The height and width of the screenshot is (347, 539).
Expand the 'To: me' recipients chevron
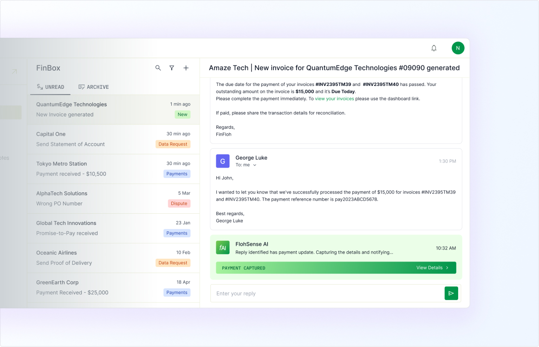[x=255, y=165]
